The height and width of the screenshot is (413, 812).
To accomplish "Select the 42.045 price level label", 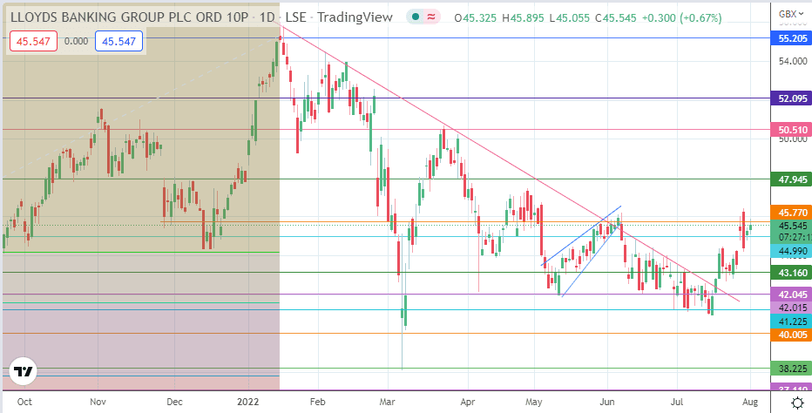I will pos(791,295).
